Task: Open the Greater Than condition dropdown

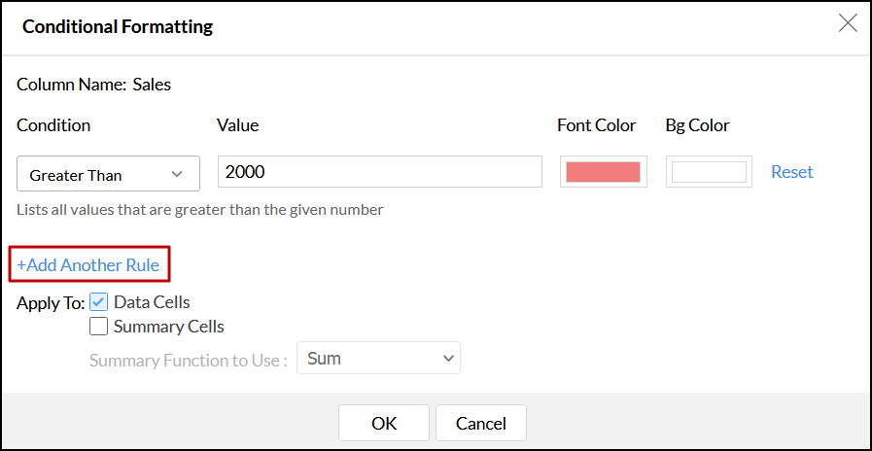Action: [108, 174]
